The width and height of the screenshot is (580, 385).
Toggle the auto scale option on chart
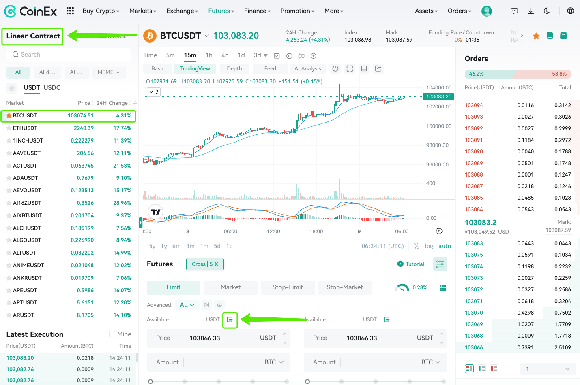coord(445,246)
